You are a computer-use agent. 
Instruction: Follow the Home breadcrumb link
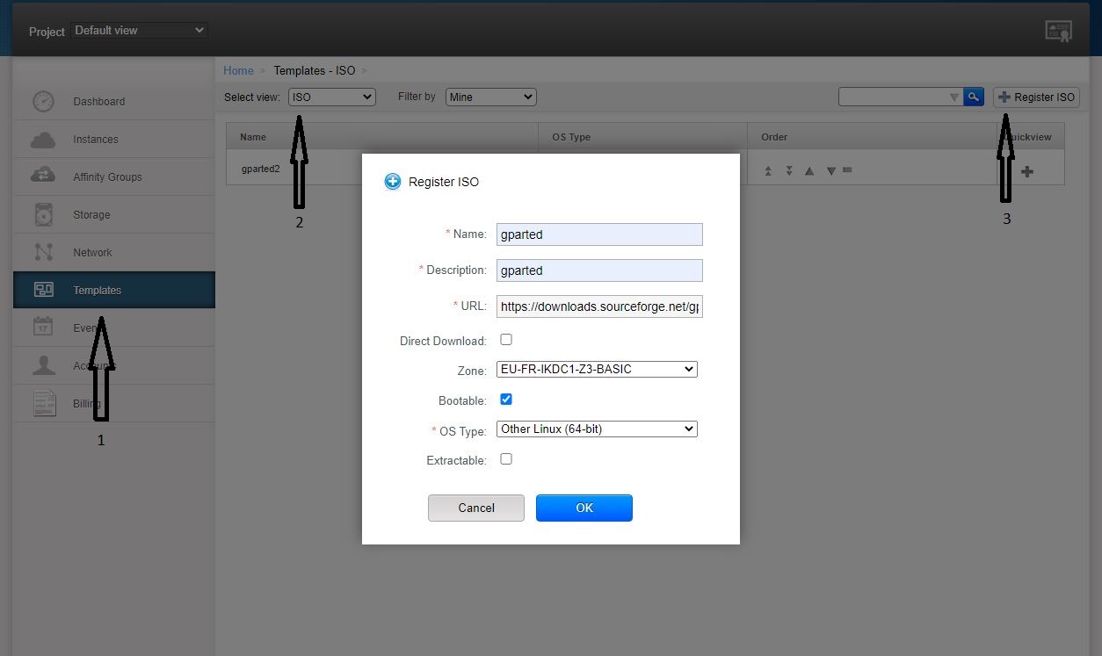(x=238, y=70)
